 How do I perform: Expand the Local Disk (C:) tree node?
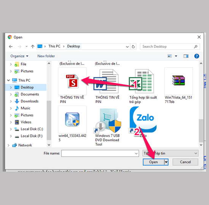11,129
